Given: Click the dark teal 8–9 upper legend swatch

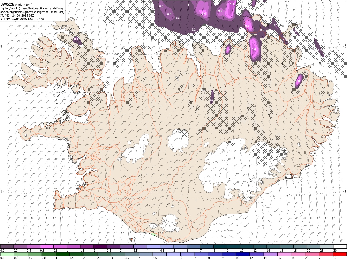Looking at the screenshot, I should coord(220,247).
